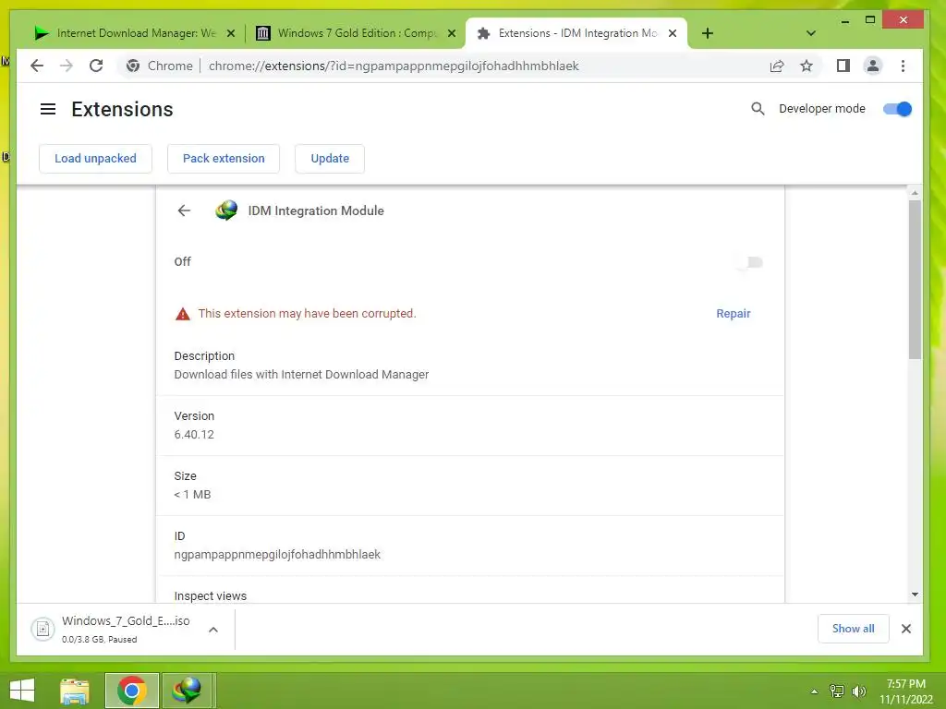Click the Windows_7_Gold ISO file icon
946x709 pixels.
42,630
